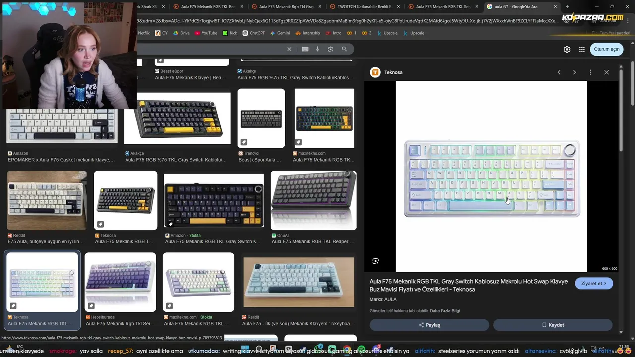Close the Teknosa image preview panel
The width and height of the screenshot is (635, 357).
coord(606,72)
